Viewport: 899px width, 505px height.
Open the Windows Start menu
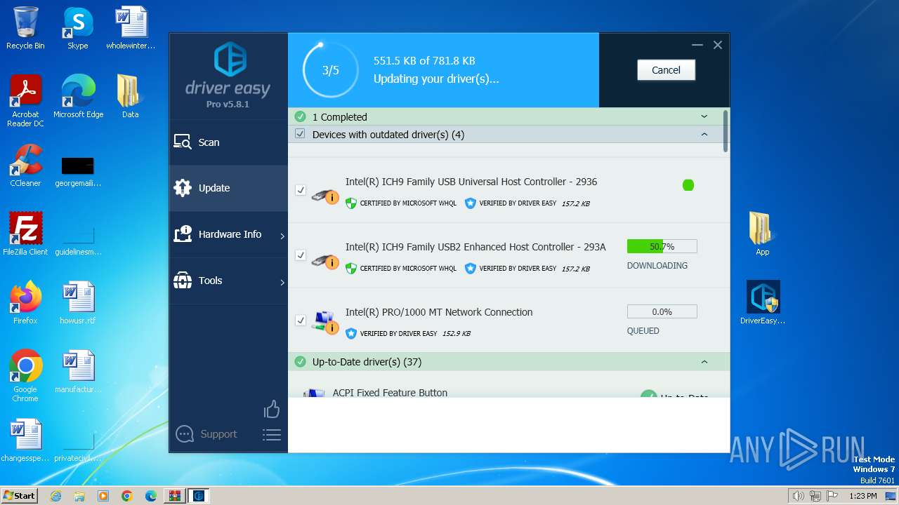[20, 496]
